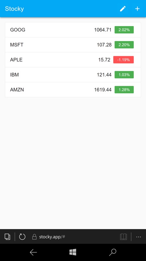Reload the page with the refresh icon

22,237
